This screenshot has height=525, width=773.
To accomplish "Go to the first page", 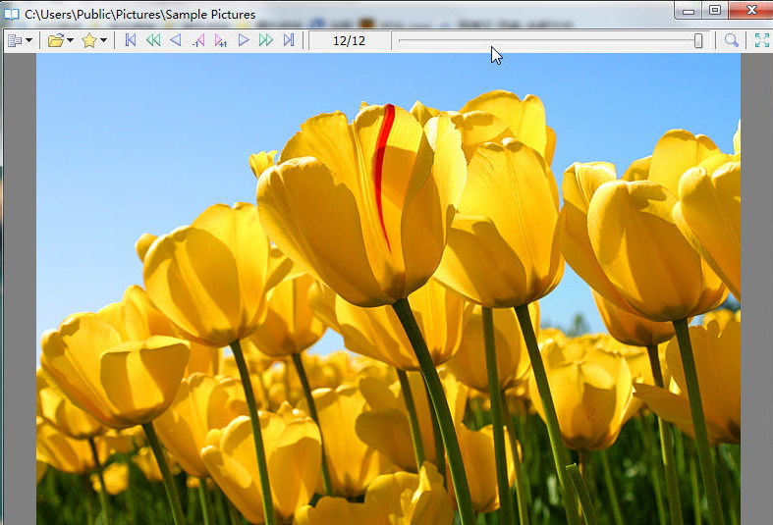I will (131, 40).
